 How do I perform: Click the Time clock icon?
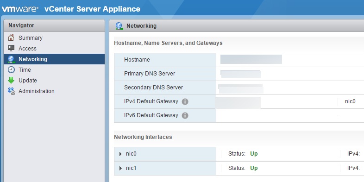[x=11, y=69]
